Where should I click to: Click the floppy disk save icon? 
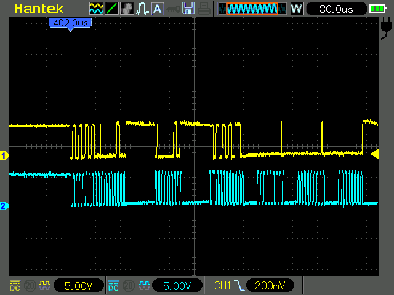(188, 9)
